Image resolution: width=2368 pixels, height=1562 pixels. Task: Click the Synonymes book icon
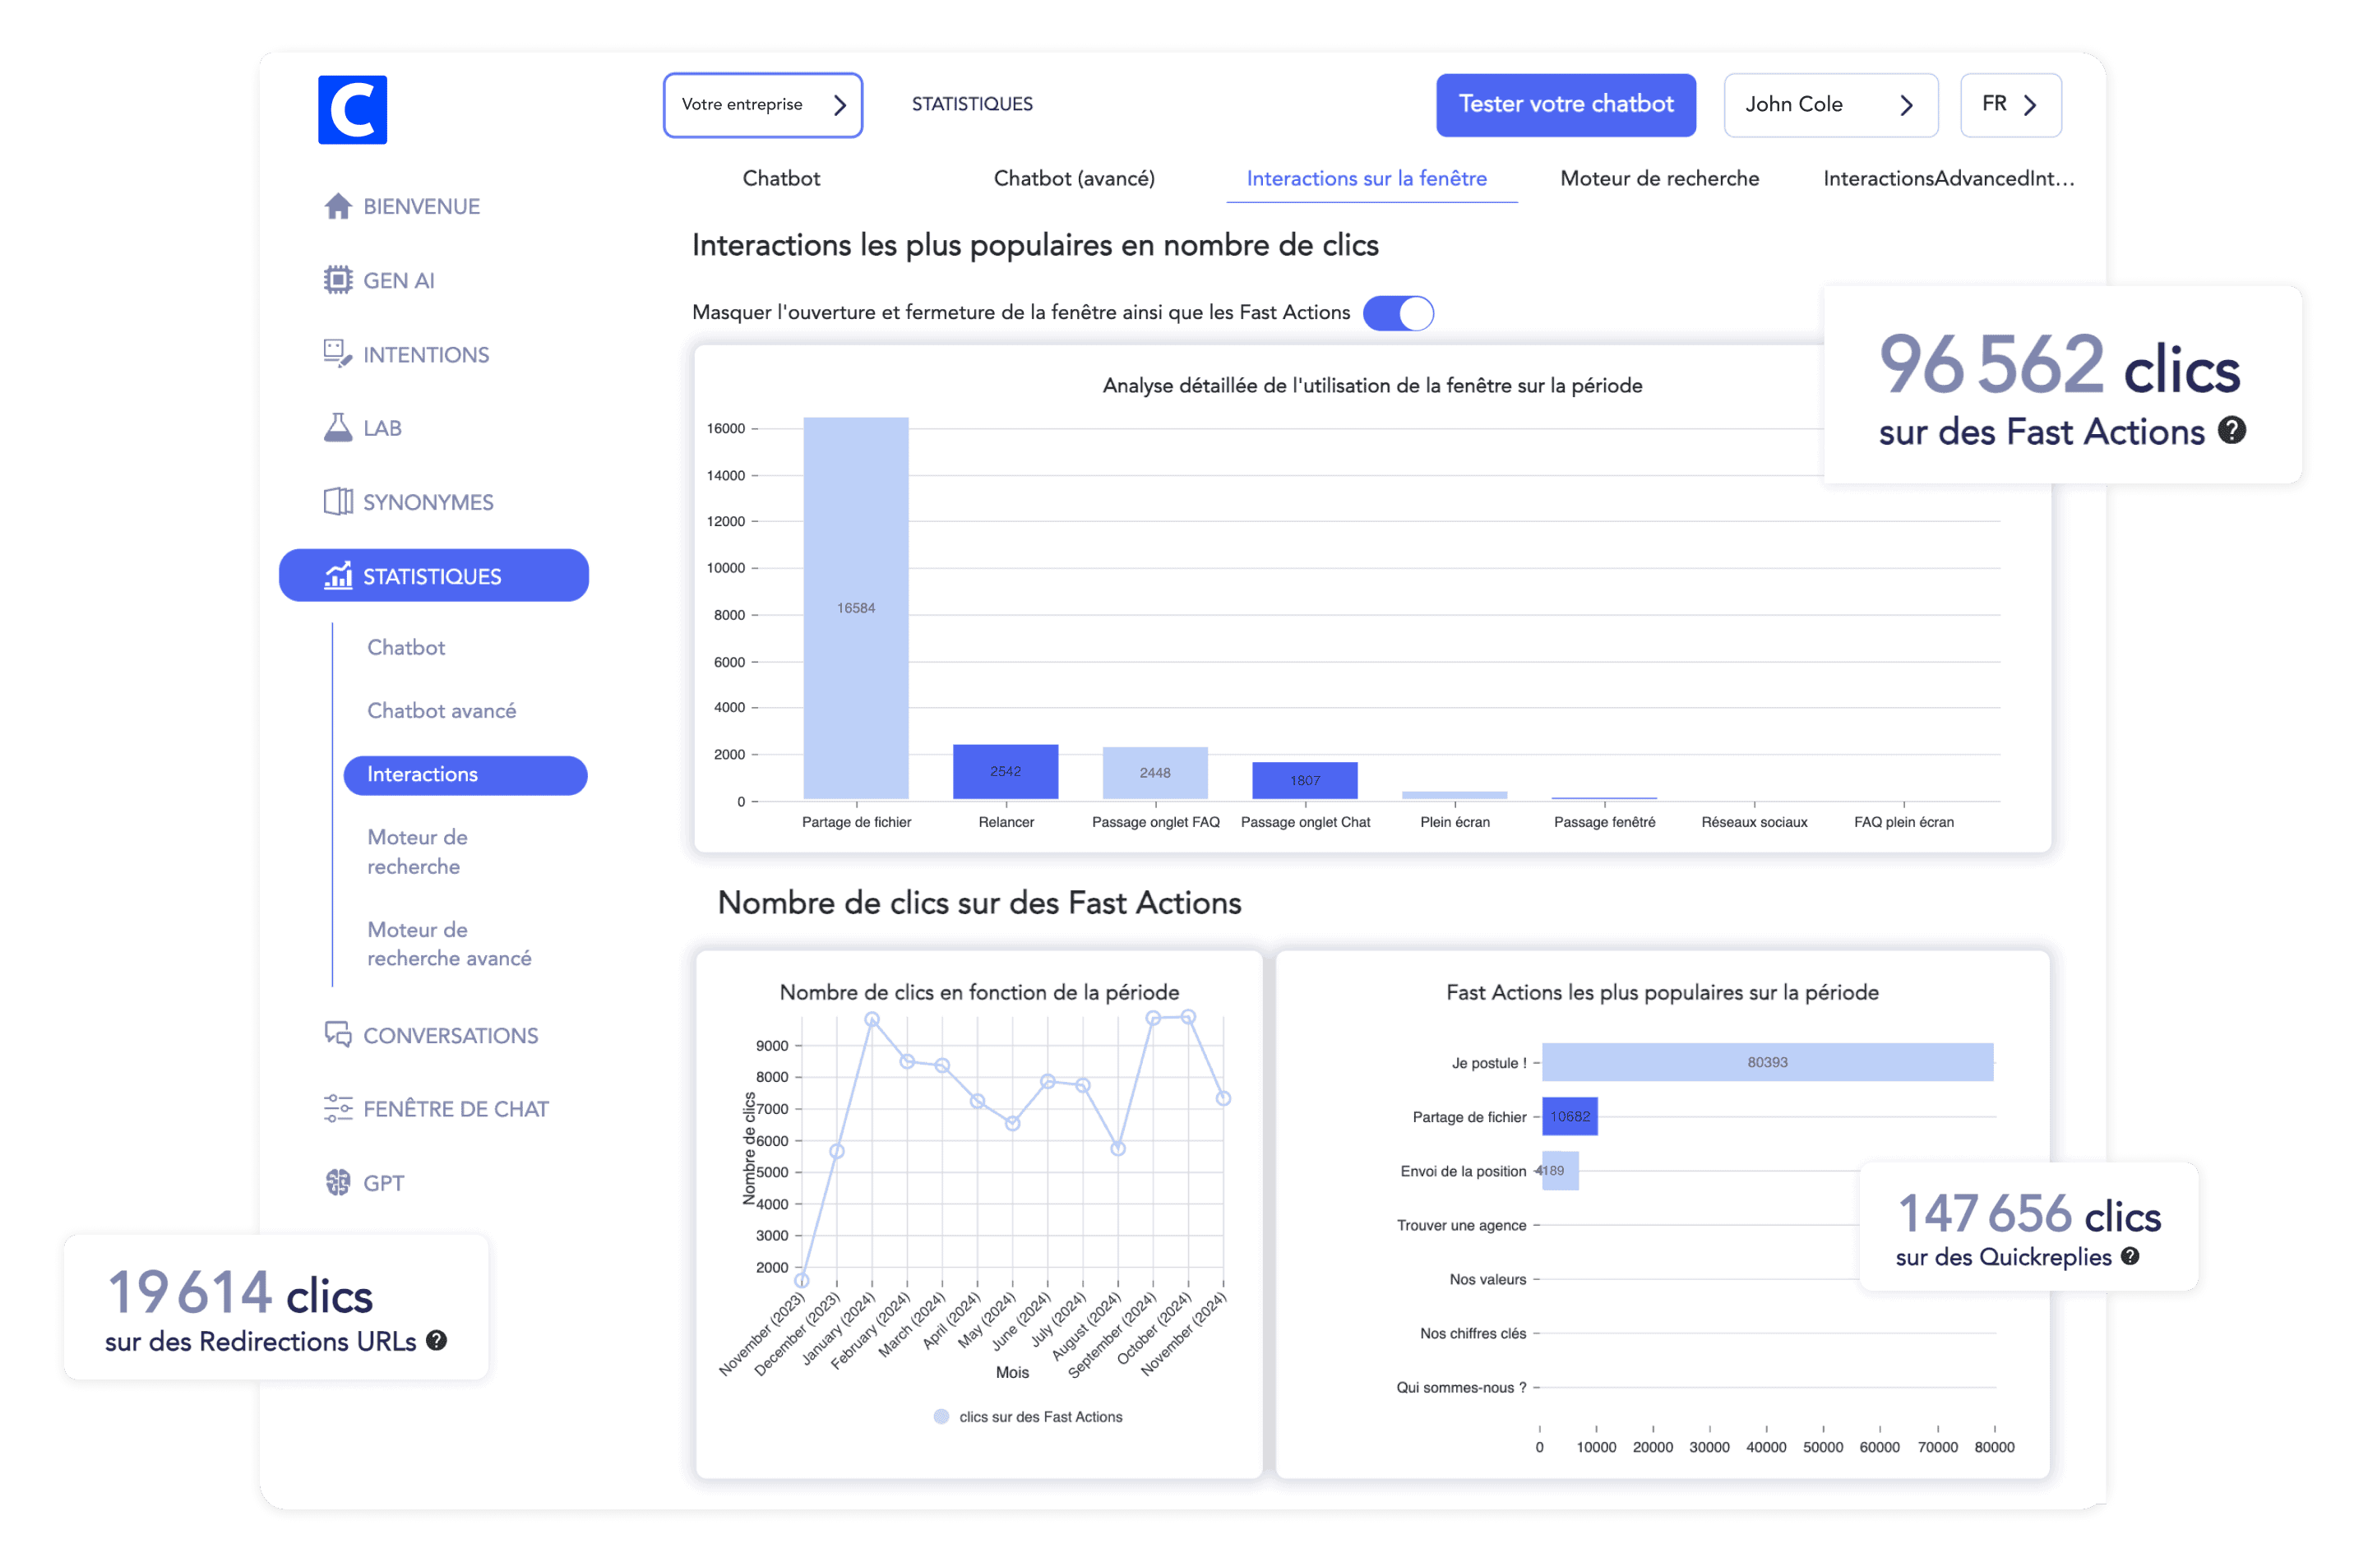pyautogui.click(x=338, y=502)
